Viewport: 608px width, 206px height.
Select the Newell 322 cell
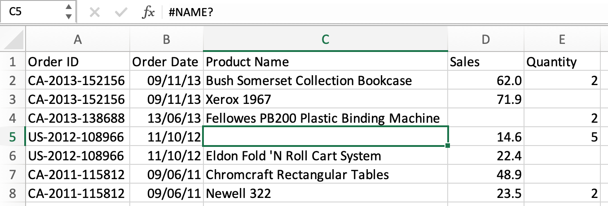pyautogui.click(x=326, y=193)
